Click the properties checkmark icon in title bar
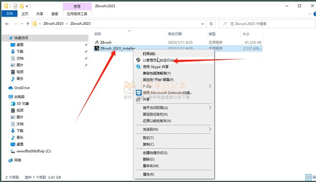Screen dimensions: 316x182 15,6
